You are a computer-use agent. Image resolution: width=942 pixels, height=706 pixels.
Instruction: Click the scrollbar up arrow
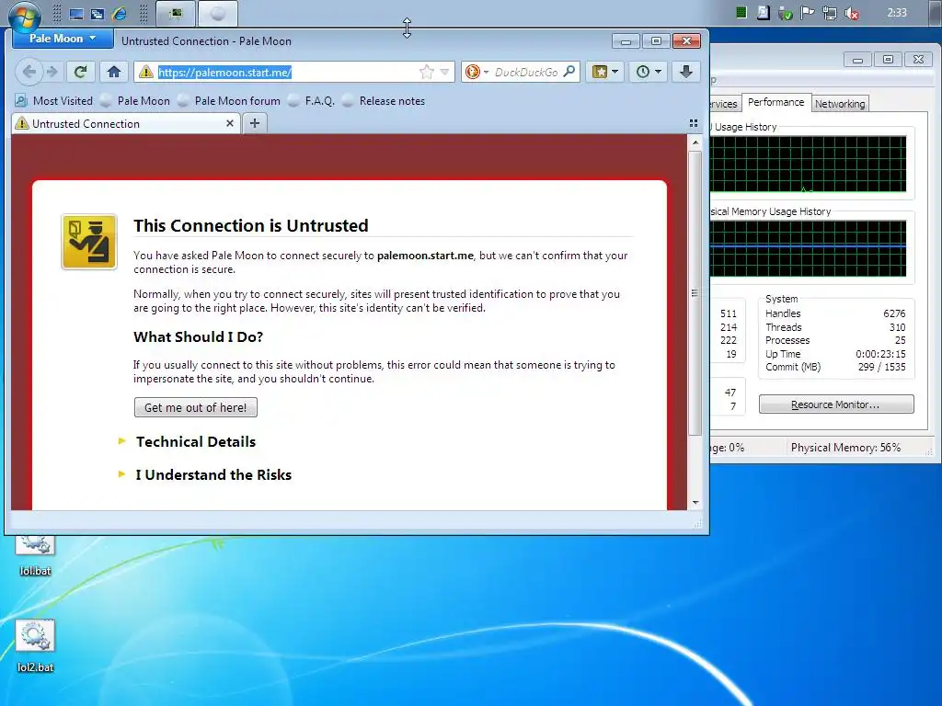click(695, 142)
